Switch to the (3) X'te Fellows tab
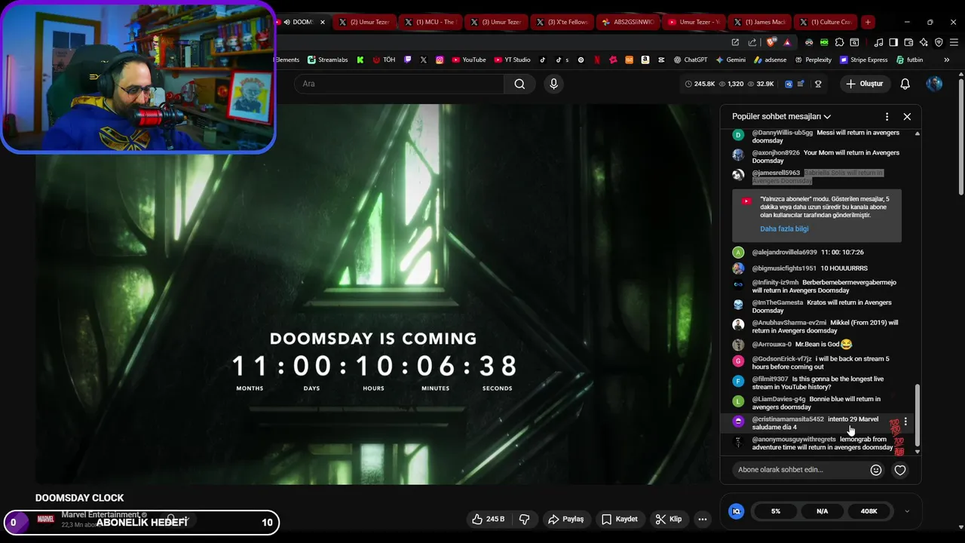Viewport: 965px width, 543px height. coord(562,22)
